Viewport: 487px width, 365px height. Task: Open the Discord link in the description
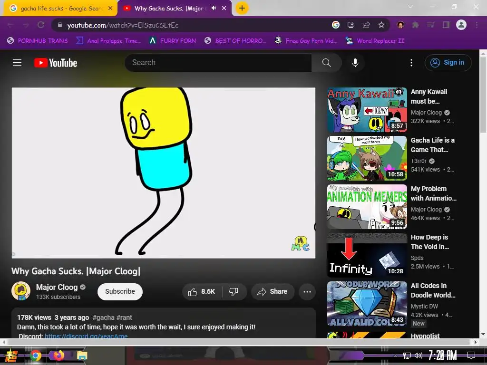(x=86, y=336)
